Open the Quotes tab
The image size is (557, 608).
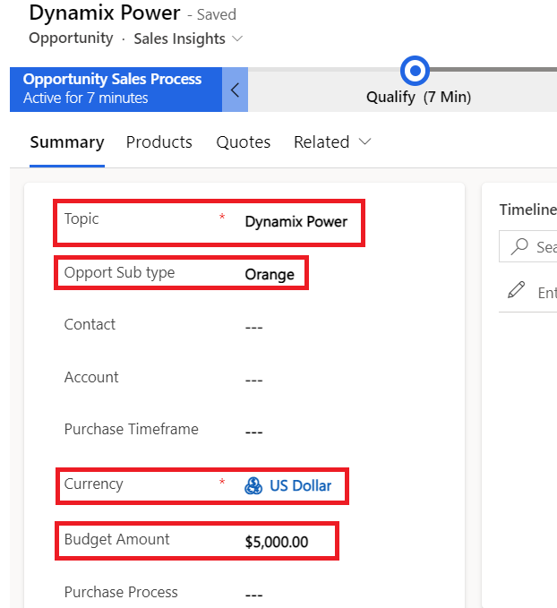pos(244,142)
